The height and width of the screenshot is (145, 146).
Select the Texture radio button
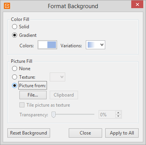click(x=14, y=77)
